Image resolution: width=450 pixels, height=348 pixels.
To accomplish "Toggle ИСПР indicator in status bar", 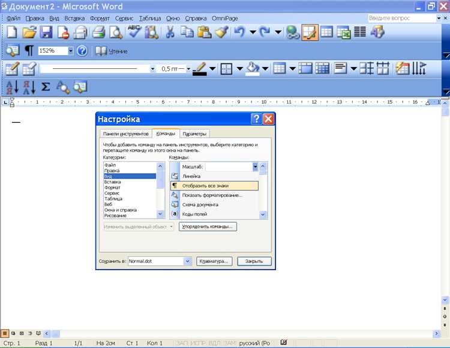I will [198, 343].
